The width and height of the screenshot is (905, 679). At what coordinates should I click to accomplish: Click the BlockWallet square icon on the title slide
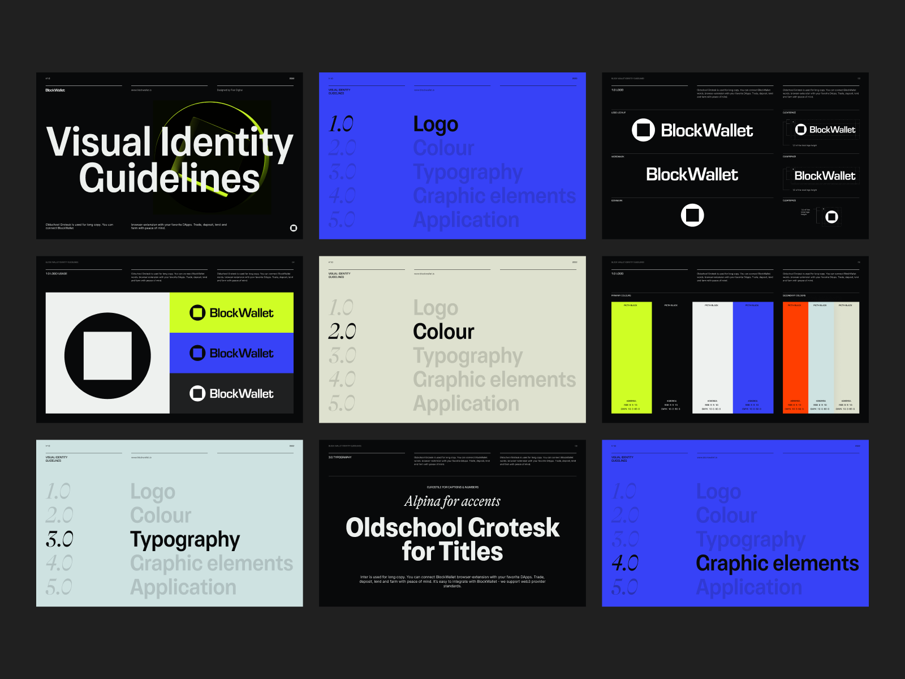pos(294,229)
